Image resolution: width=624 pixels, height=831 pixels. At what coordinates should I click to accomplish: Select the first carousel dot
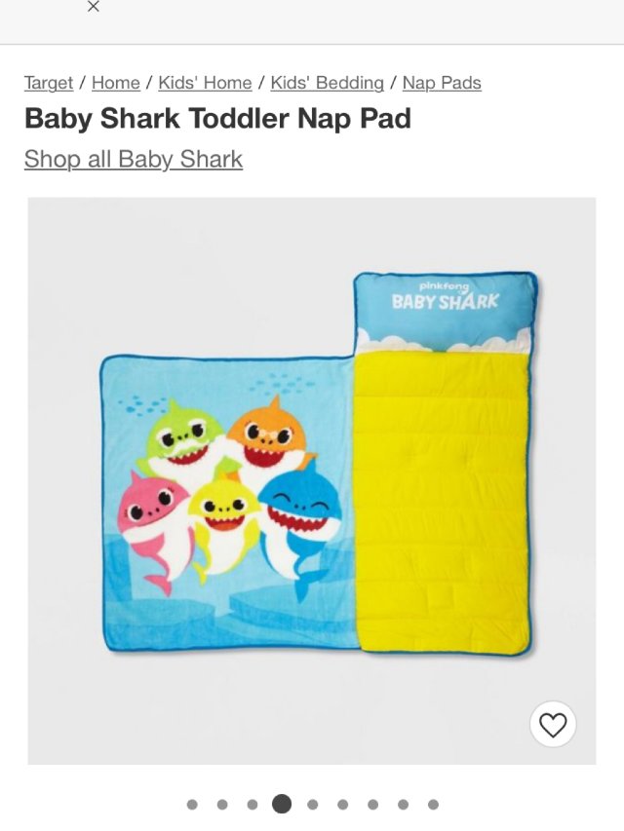(x=192, y=805)
